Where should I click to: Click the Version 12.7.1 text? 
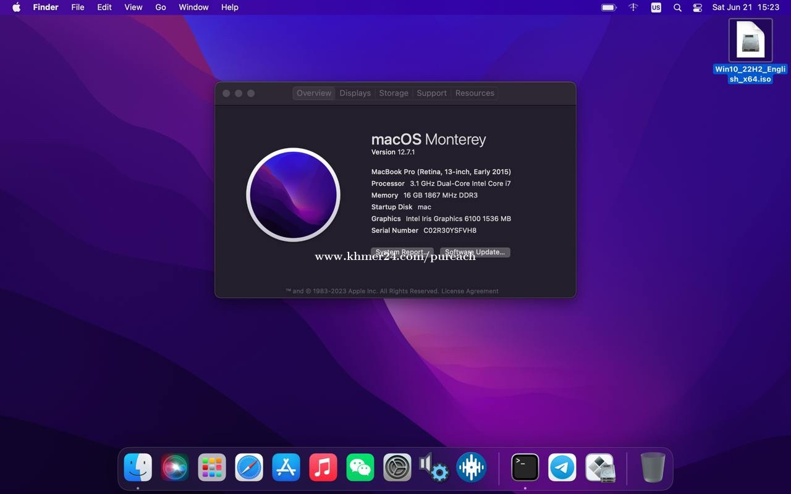[x=393, y=152]
